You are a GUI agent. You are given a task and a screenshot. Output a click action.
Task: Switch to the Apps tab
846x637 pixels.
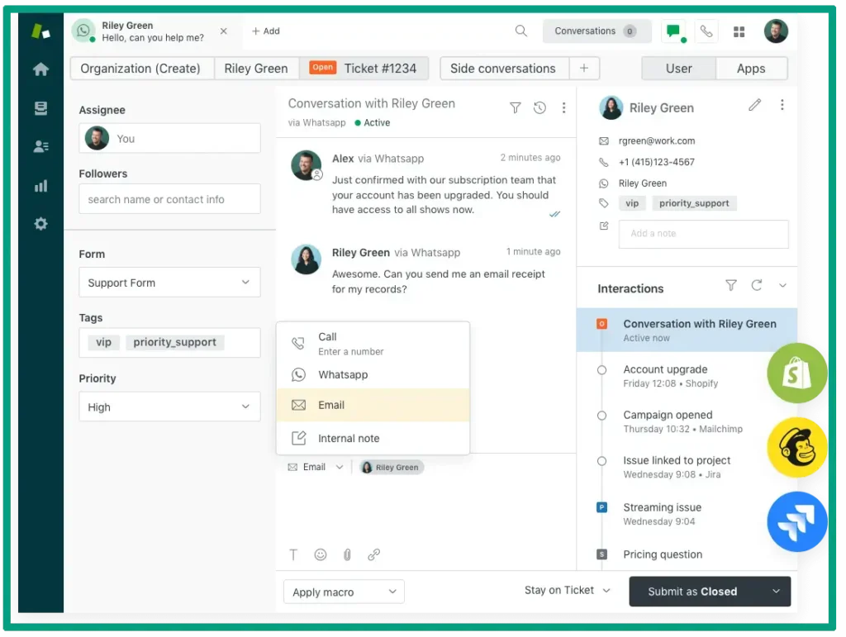pos(750,68)
